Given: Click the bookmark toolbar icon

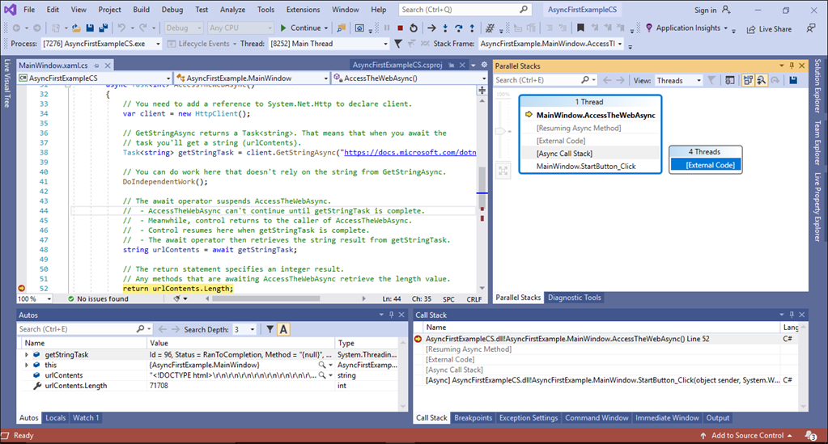Looking at the screenshot, I should 580,28.
